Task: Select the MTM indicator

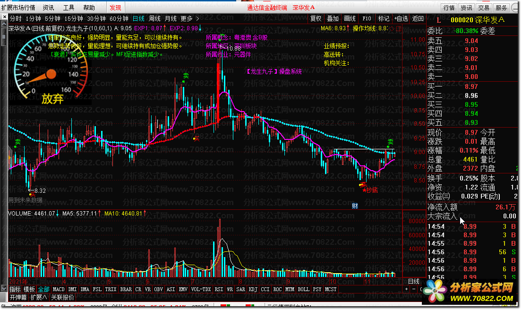Action: point(290,289)
